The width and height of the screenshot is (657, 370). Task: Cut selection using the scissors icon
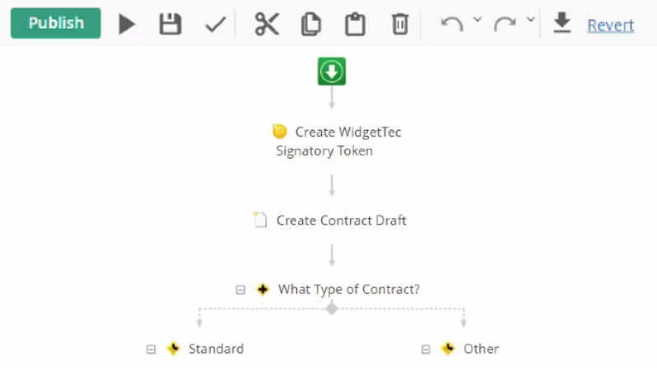click(x=267, y=24)
